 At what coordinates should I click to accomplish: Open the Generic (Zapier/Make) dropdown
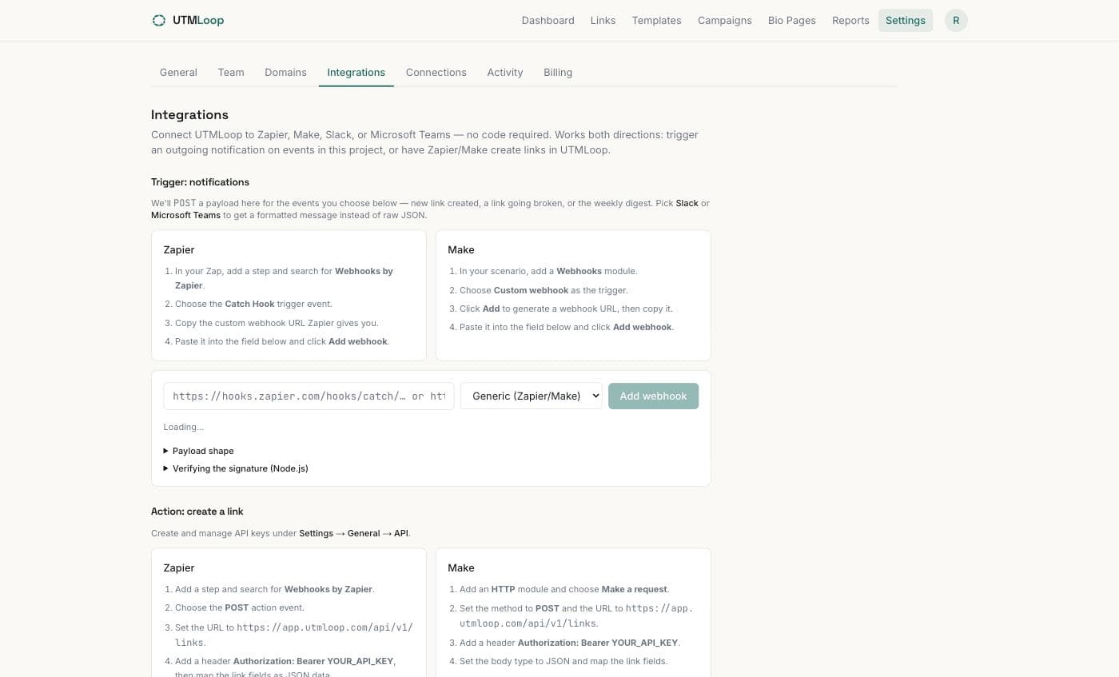pyautogui.click(x=531, y=396)
